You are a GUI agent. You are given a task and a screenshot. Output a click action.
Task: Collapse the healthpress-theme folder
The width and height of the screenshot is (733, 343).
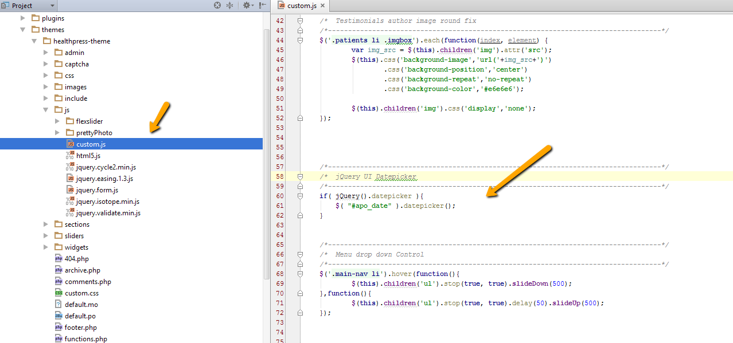coord(34,41)
